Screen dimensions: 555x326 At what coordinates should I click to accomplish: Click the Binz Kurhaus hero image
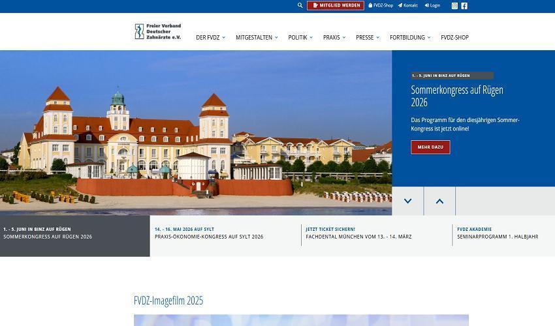(x=196, y=132)
